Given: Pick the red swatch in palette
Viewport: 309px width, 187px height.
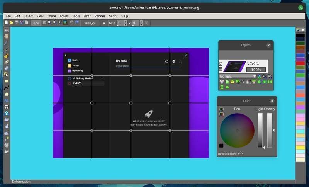Looking at the screenshot, I should (x=300, y=63).
